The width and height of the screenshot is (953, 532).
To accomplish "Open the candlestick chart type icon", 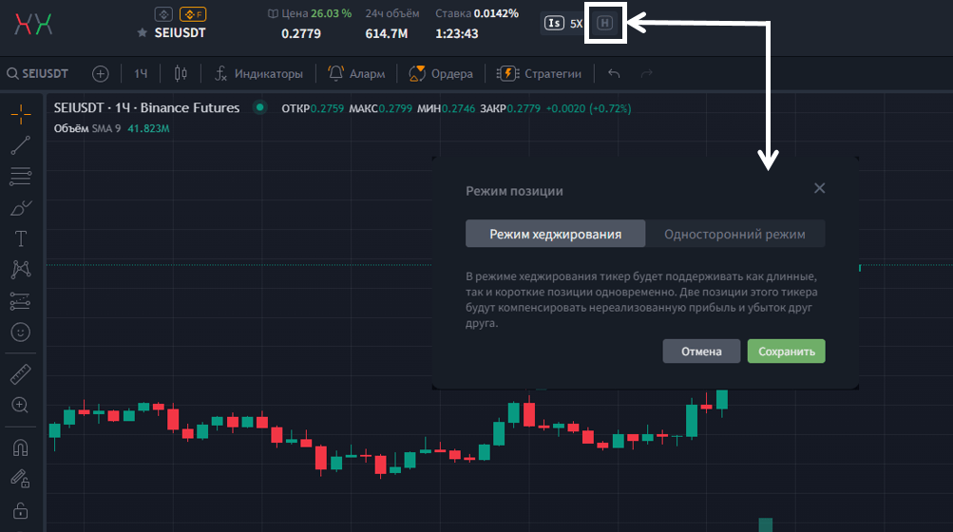I will click(181, 73).
